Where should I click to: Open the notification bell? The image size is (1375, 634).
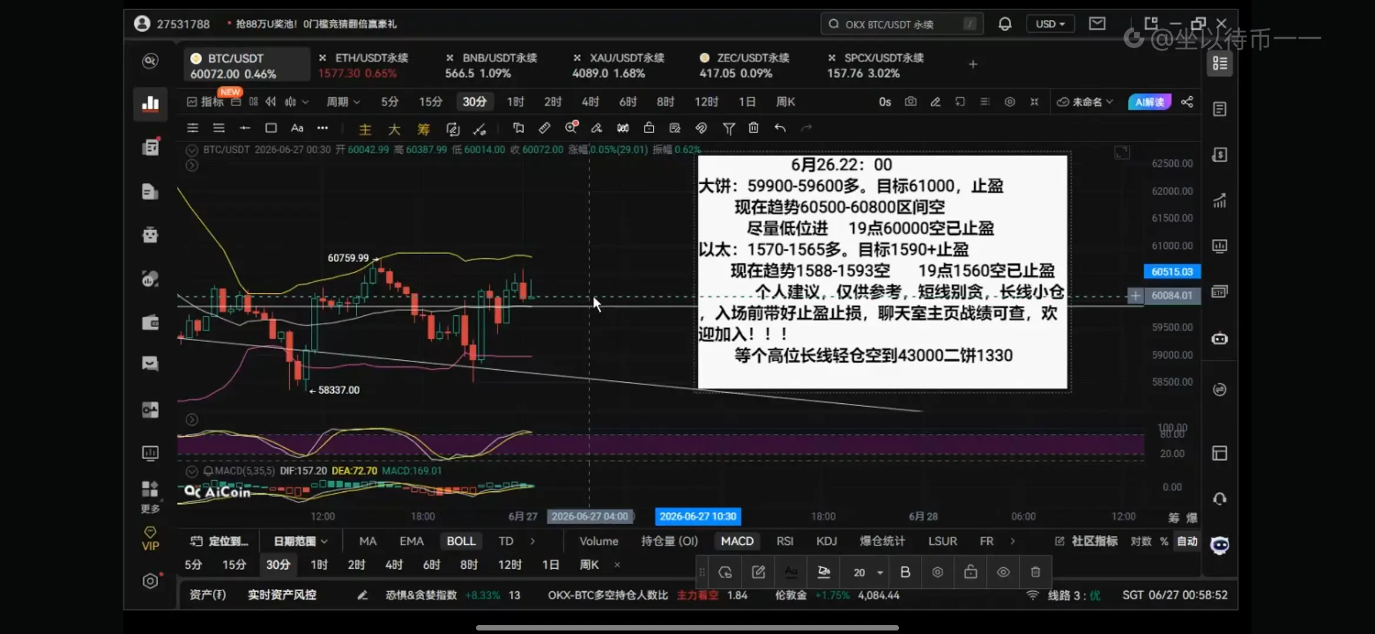[x=1005, y=24]
